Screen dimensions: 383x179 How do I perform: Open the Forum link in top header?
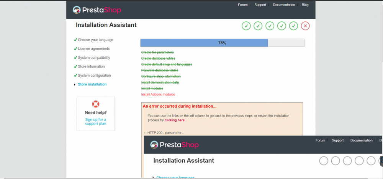(x=243, y=5)
